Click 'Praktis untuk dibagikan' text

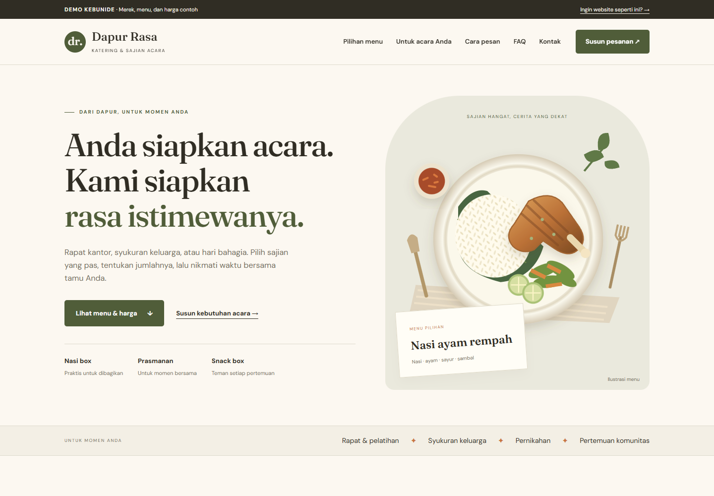94,373
